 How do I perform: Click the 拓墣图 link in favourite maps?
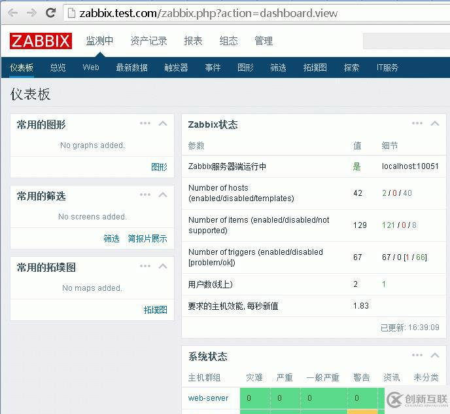tap(155, 310)
